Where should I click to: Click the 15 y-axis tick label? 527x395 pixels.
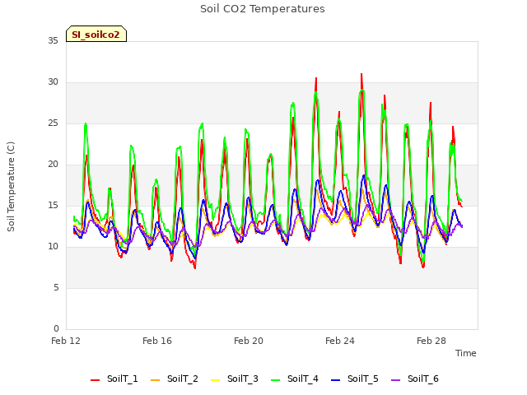[53, 206]
